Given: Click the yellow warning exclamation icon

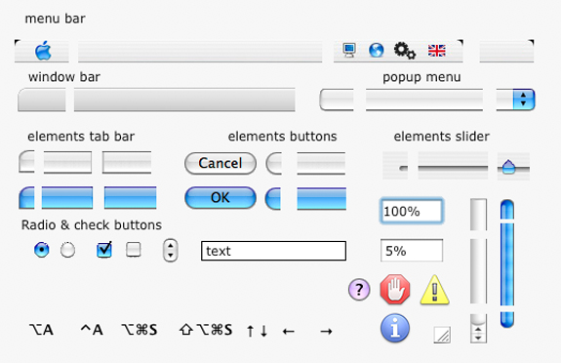Looking at the screenshot, I should 434,290.
